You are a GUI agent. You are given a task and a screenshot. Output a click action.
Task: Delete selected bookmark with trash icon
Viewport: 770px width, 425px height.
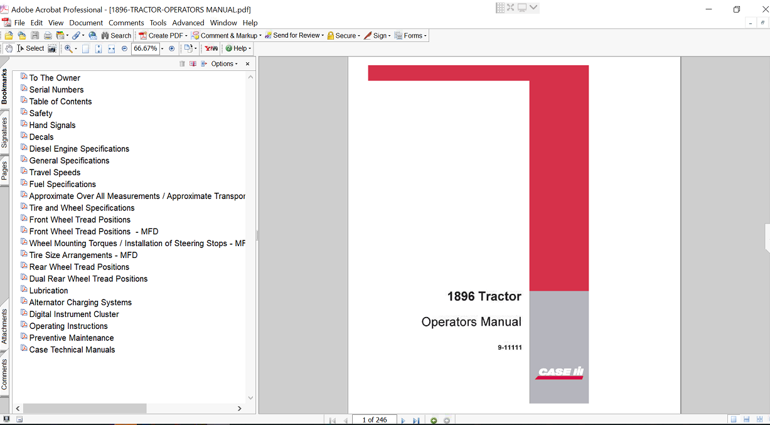182,64
